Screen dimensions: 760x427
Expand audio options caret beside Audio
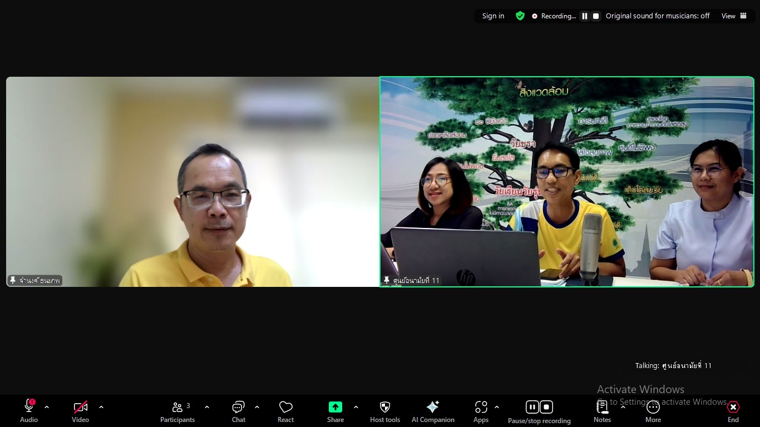(47, 407)
